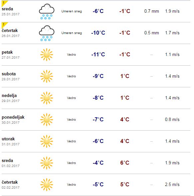194x196 pixels.
Task: Click the 2.5 m/s wind speed
Action: point(172,185)
